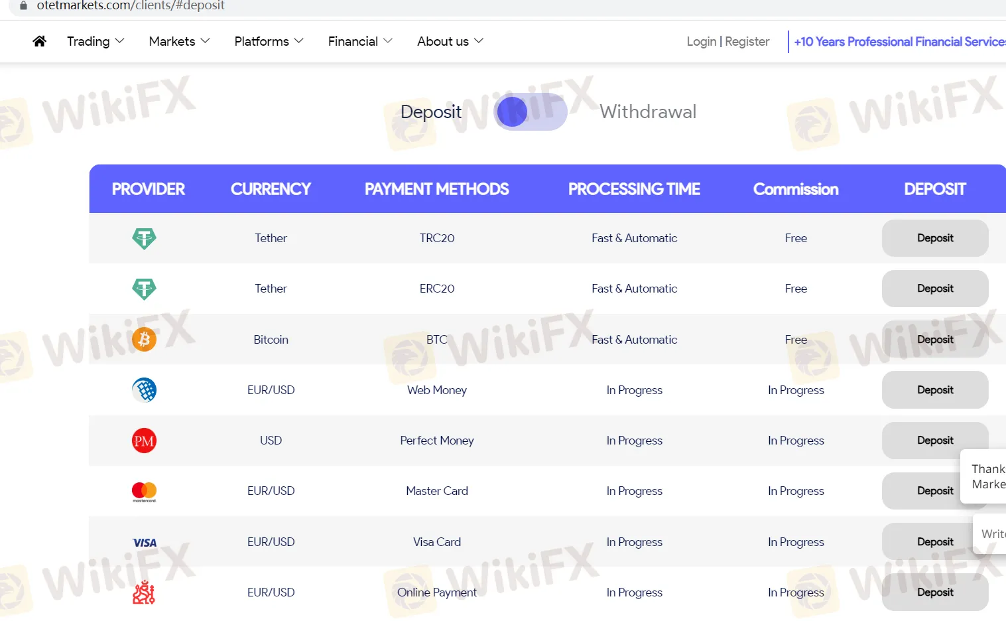
Task: Click Deposit button for Tether TRC20
Action: point(935,238)
